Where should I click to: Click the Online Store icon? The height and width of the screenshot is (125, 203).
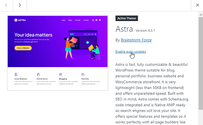coord(38,74)
